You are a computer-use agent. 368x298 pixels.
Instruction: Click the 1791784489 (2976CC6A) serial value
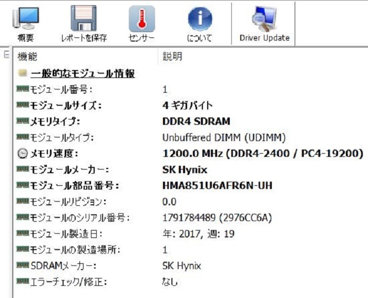[217, 217]
